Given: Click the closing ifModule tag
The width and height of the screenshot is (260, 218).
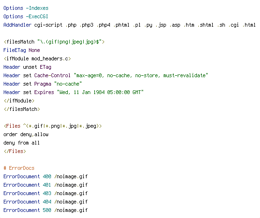Looking at the screenshot, I should tap(19, 101).
